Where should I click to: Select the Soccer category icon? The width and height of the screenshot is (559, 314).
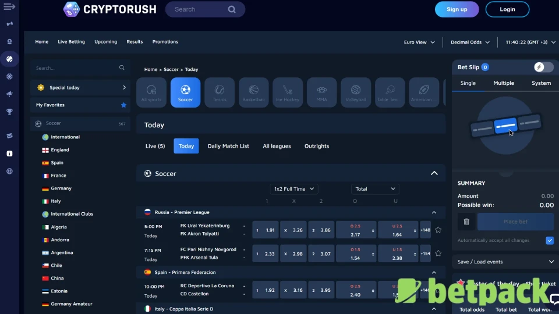(185, 92)
